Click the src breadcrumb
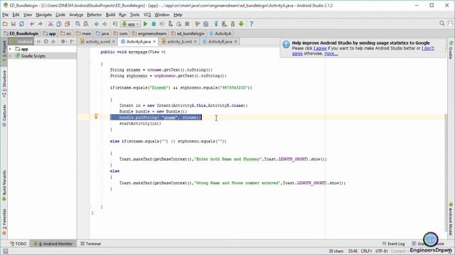Image resolution: width=455 pixels, height=255 pixels. (x=66, y=33)
